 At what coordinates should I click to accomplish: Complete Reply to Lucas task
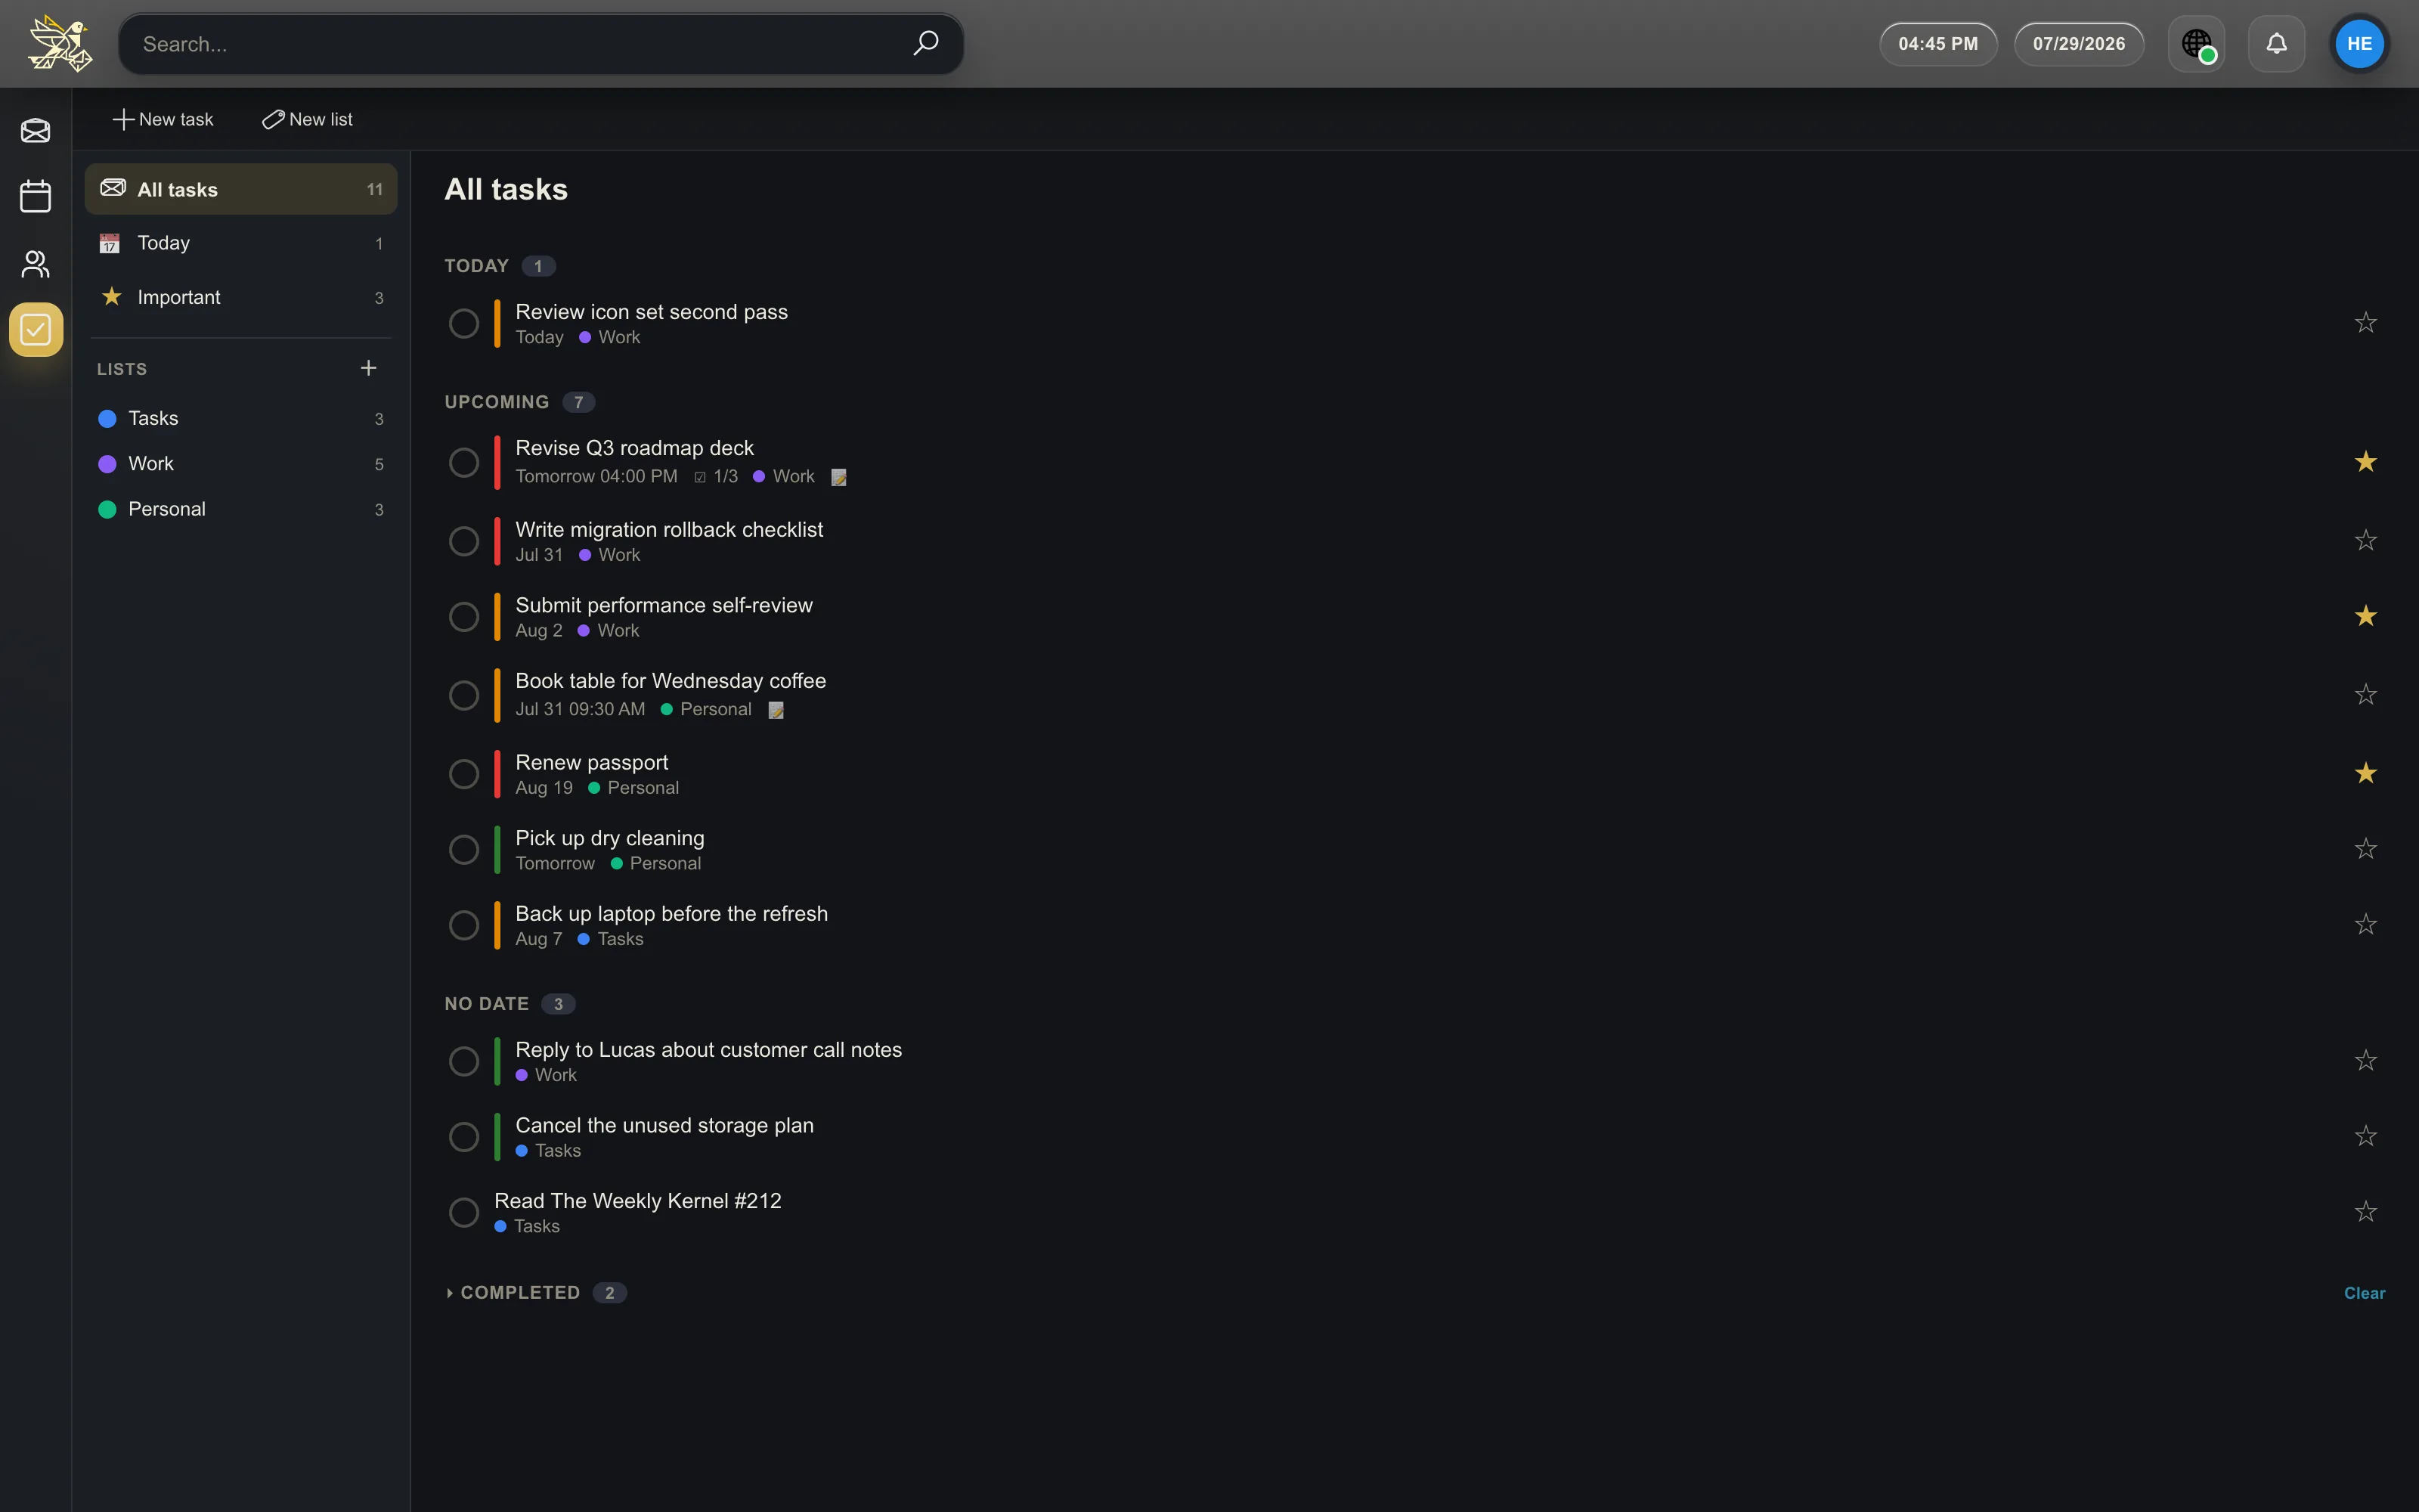click(x=464, y=1061)
